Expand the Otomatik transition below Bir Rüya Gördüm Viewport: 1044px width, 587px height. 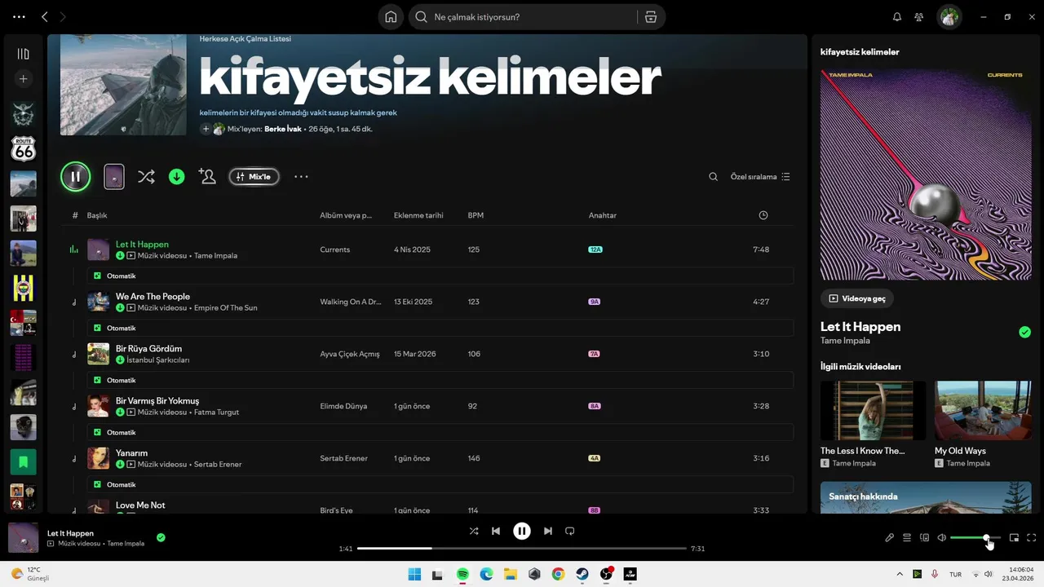[440, 380]
